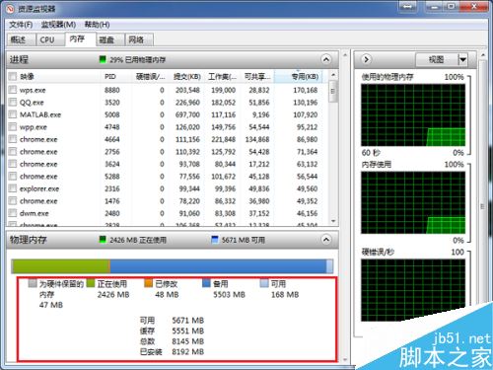Click the orange 已修改 legend swatch
493x370 pixels.
(149, 283)
